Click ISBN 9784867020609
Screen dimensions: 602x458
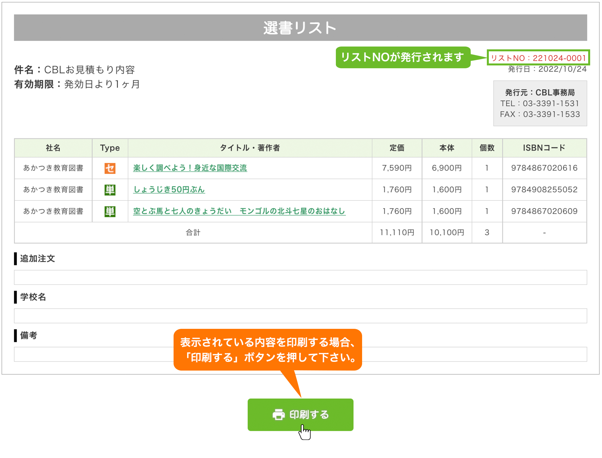click(x=544, y=211)
